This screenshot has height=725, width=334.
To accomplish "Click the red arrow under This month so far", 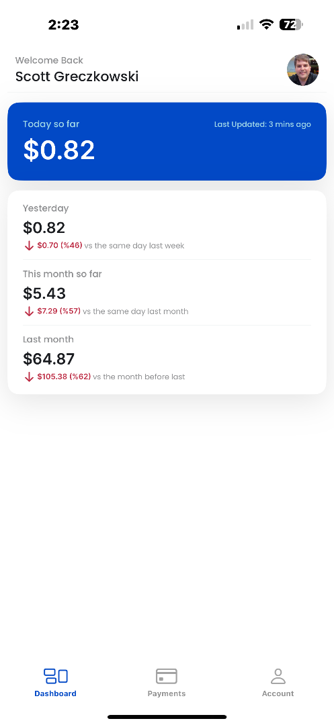I will click(x=29, y=311).
